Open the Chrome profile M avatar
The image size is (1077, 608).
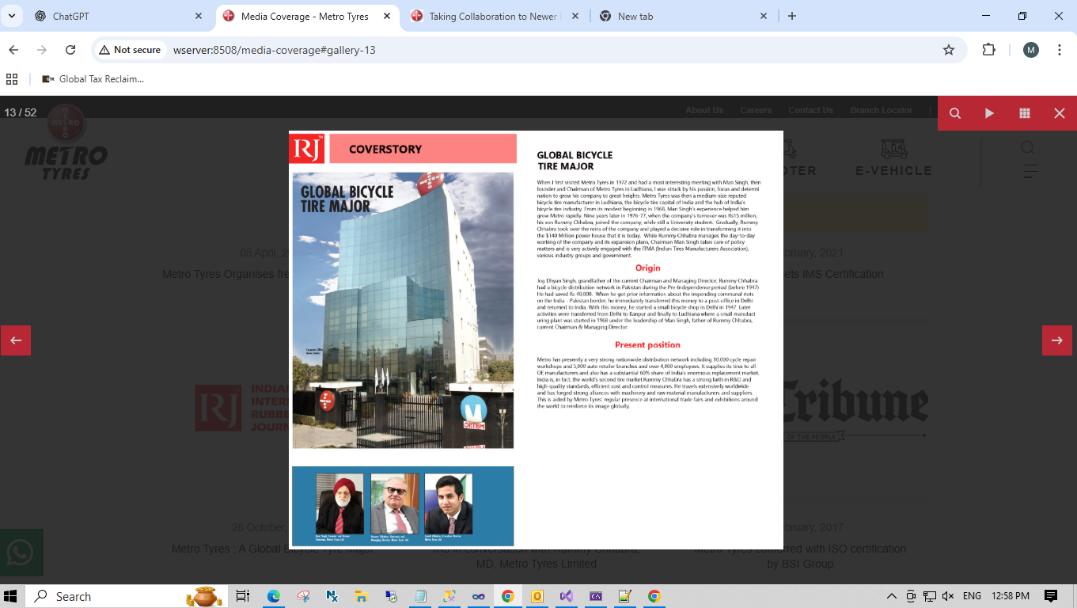coord(1030,50)
